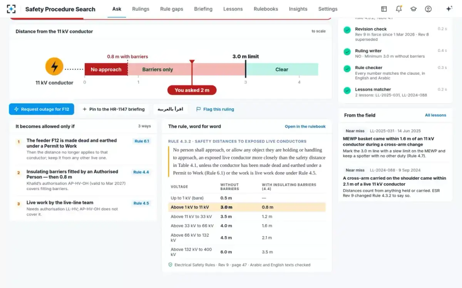
Task: Open the Lessons tab
Action: tap(233, 9)
